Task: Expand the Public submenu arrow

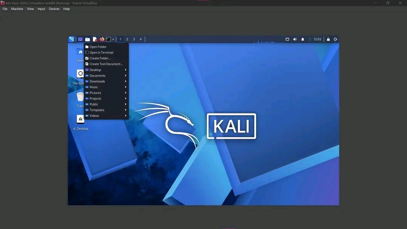Action: pyautogui.click(x=125, y=104)
